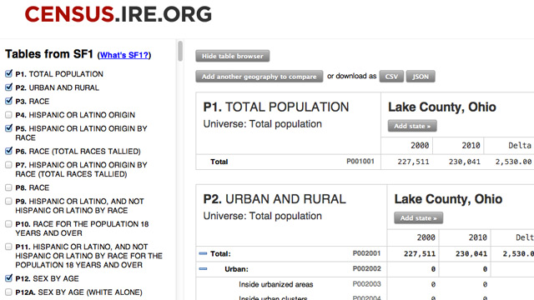Viewport: 534px width, 300px height.
Task: Select the P001001 code in P1 table
Action: pyautogui.click(x=360, y=161)
